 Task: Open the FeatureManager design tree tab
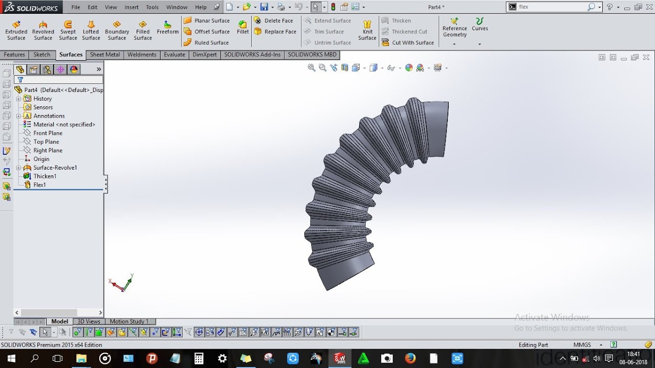coord(20,70)
